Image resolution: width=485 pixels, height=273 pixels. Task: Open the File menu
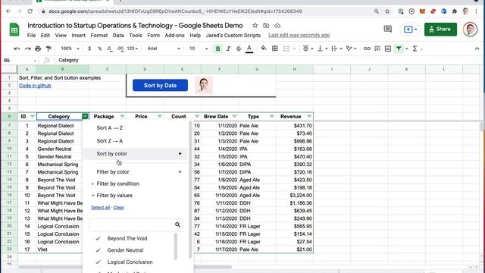pos(31,36)
